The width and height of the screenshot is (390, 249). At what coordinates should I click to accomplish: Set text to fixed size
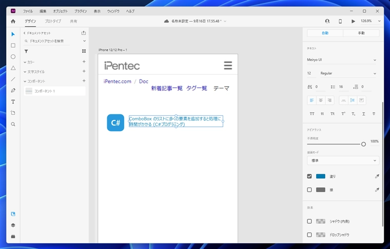pos(361,100)
